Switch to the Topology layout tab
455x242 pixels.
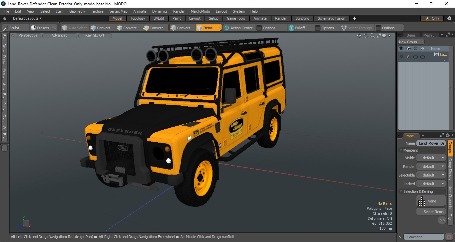point(138,18)
